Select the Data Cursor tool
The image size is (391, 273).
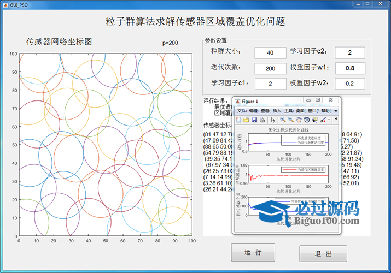click(x=314, y=120)
